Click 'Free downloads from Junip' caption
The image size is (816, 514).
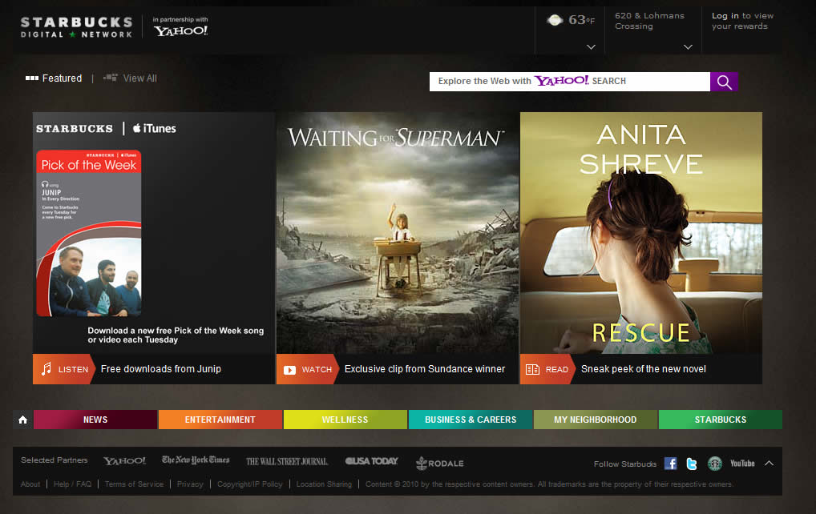161,369
